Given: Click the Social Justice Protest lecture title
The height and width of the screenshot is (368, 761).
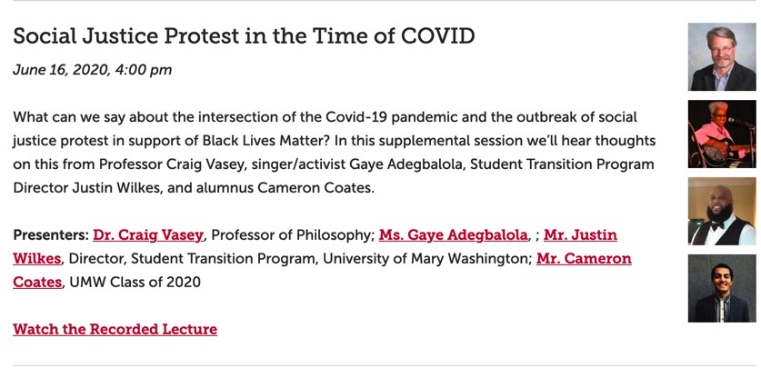Looking at the screenshot, I should pos(244,36).
